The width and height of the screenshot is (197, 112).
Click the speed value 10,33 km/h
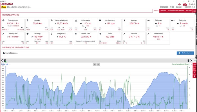point(62,23)
